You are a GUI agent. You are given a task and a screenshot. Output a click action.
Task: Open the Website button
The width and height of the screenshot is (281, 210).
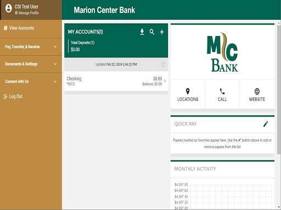coord(257,94)
